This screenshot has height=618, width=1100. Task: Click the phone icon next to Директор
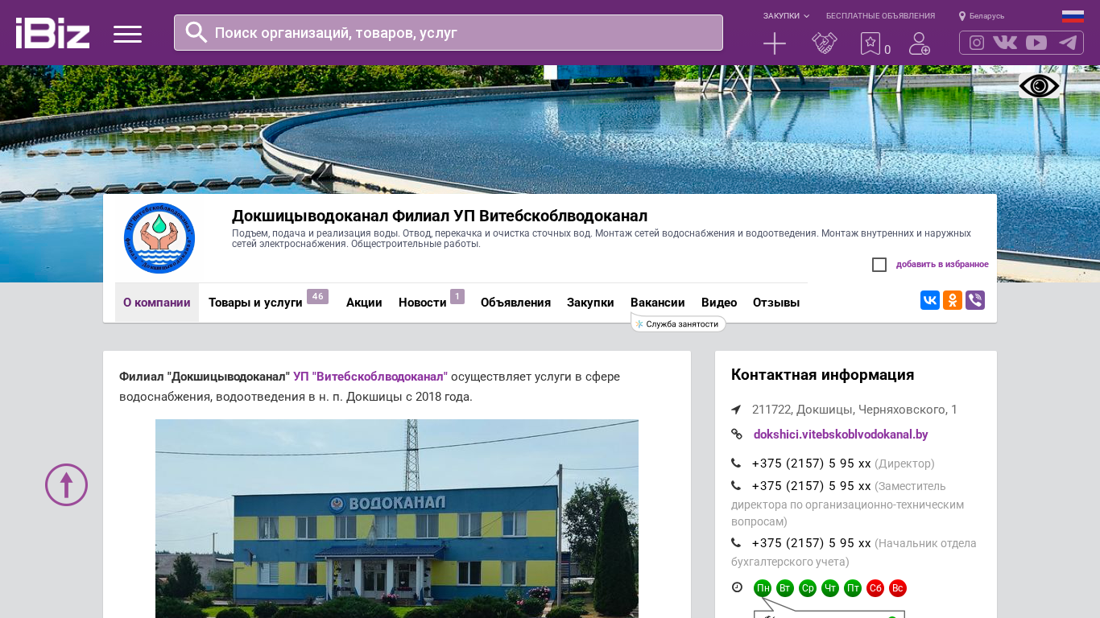736,463
